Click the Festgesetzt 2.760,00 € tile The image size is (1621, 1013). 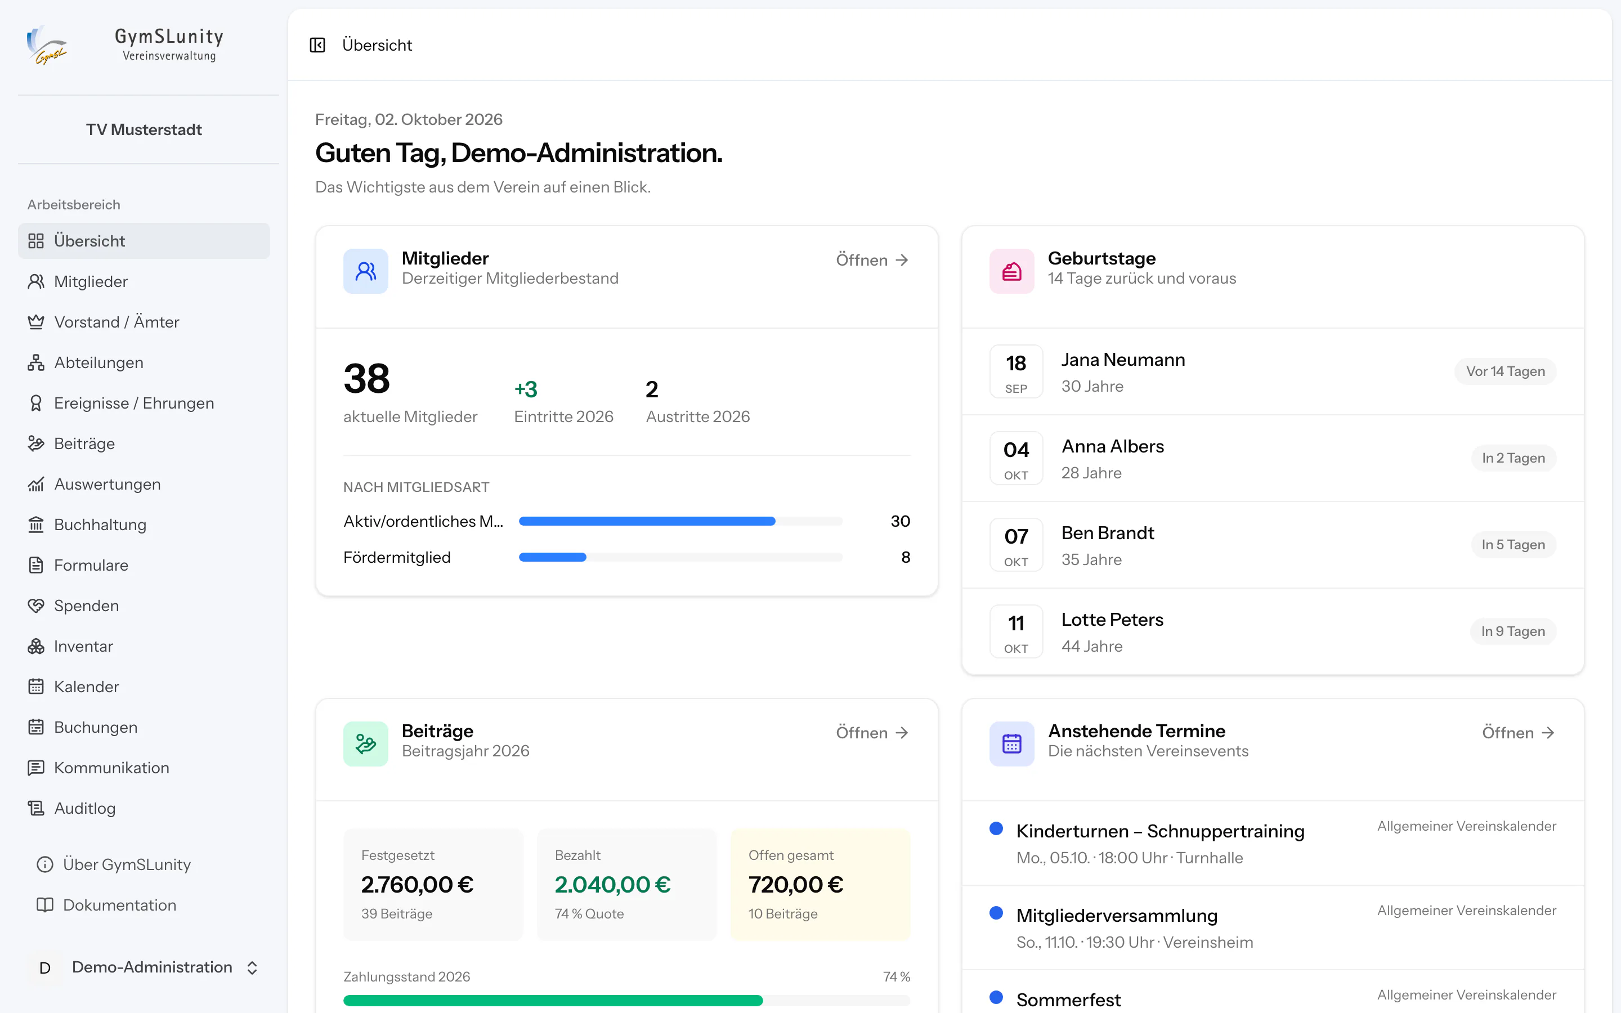(x=433, y=884)
